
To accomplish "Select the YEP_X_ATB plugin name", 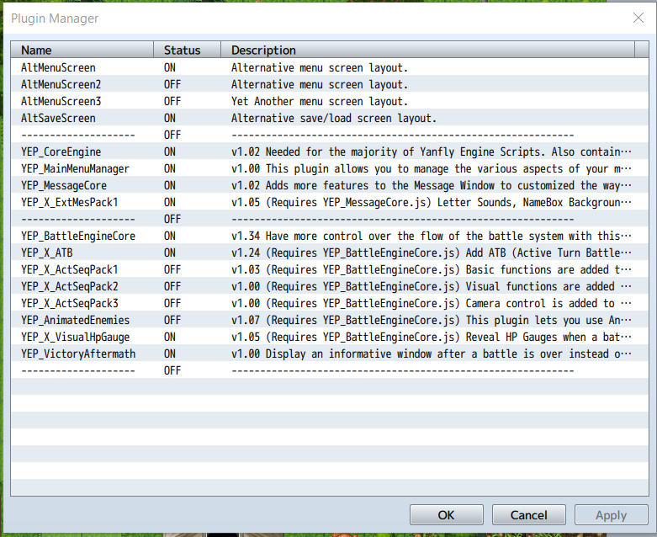I will 47,253.
